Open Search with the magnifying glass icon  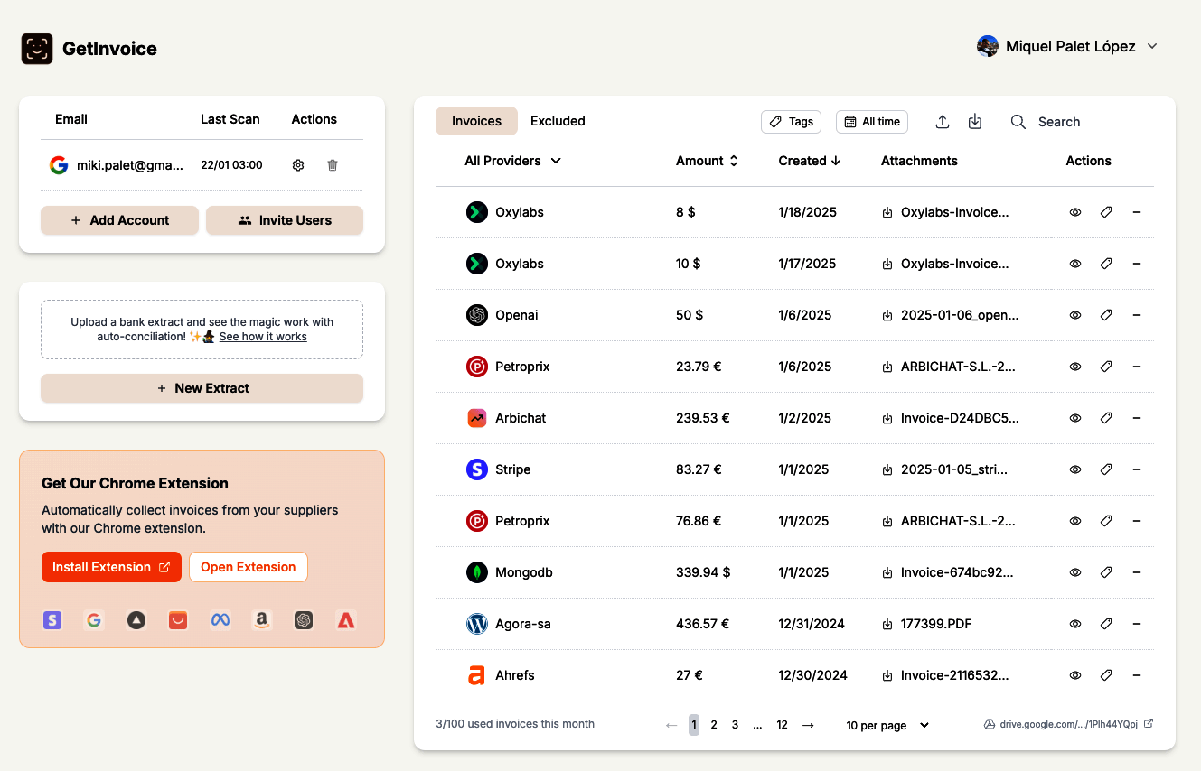[x=1018, y=121]
